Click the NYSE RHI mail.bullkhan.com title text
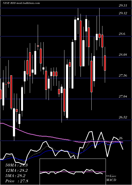This screenshot has width=132, height=185. 21,3
